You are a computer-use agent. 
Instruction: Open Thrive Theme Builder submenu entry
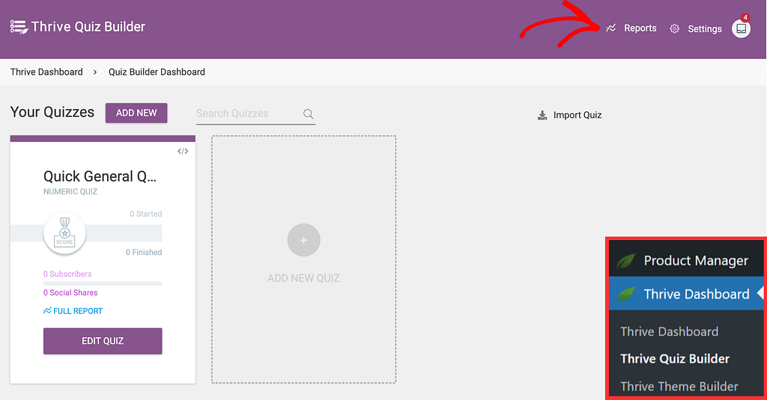click(679, 387)
